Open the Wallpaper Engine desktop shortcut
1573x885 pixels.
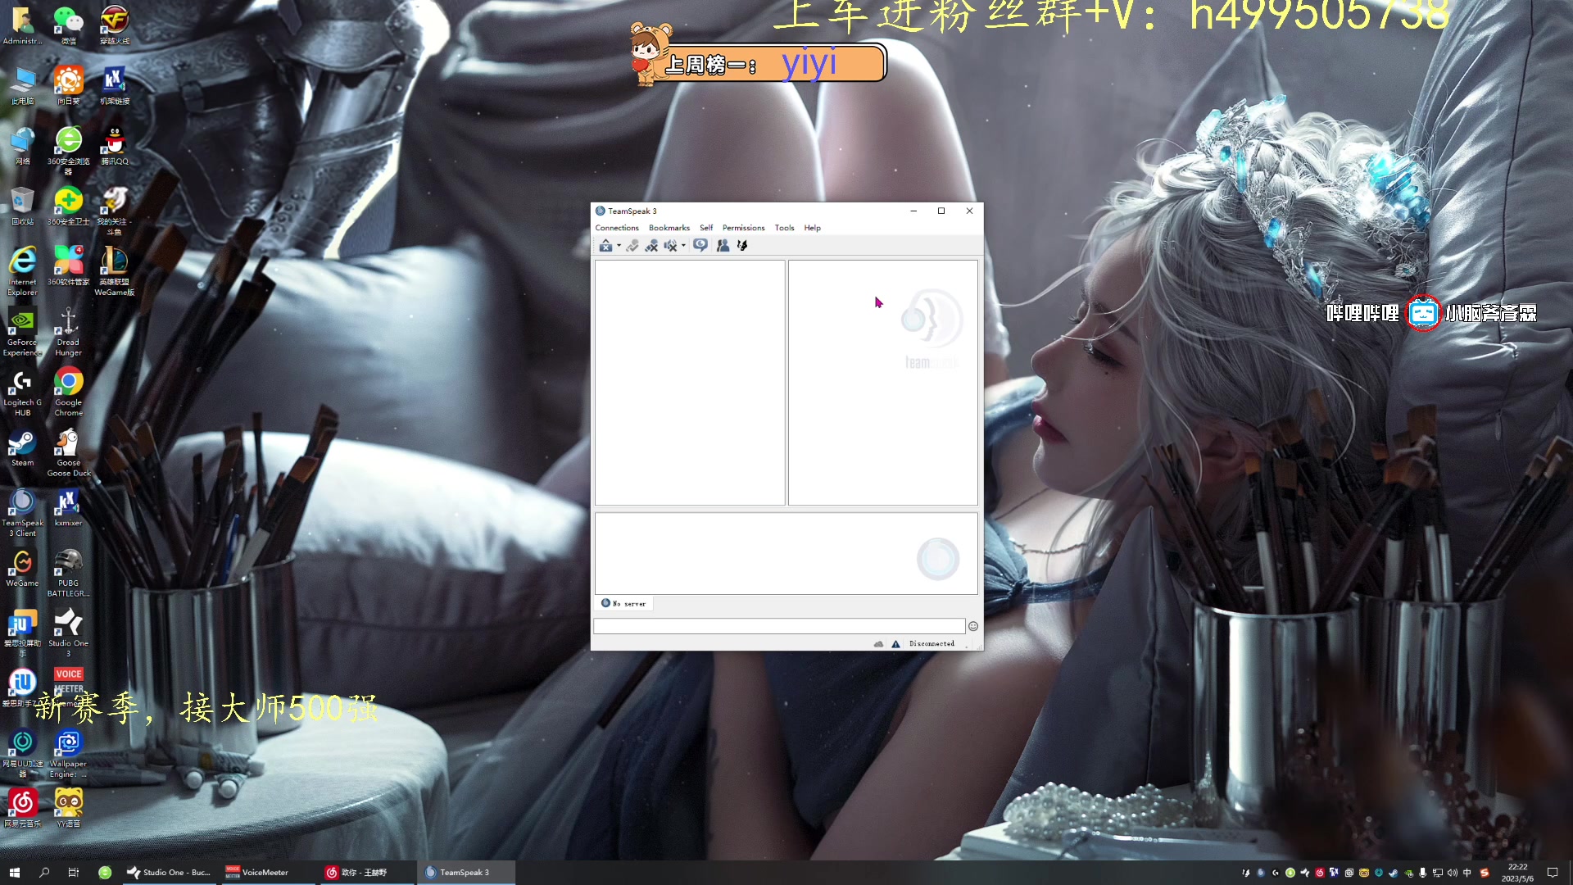pyautogui.click(x=69, y=753)
